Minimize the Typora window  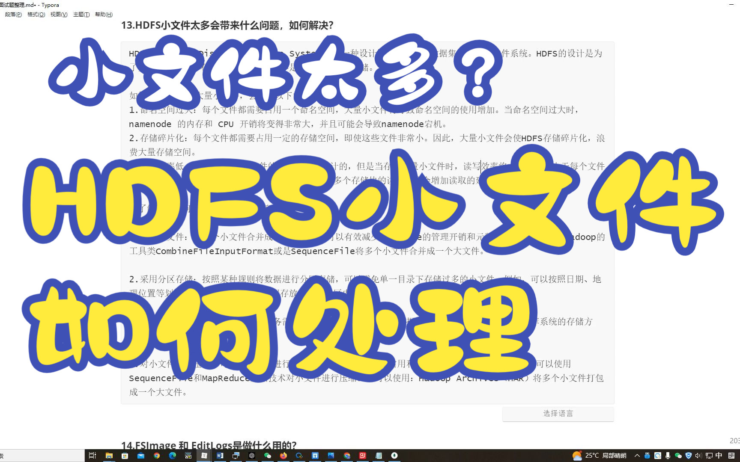731,4
